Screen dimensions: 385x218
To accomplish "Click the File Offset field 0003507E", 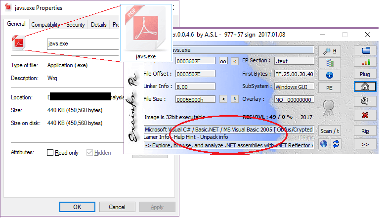I will [x=195, y=74].
